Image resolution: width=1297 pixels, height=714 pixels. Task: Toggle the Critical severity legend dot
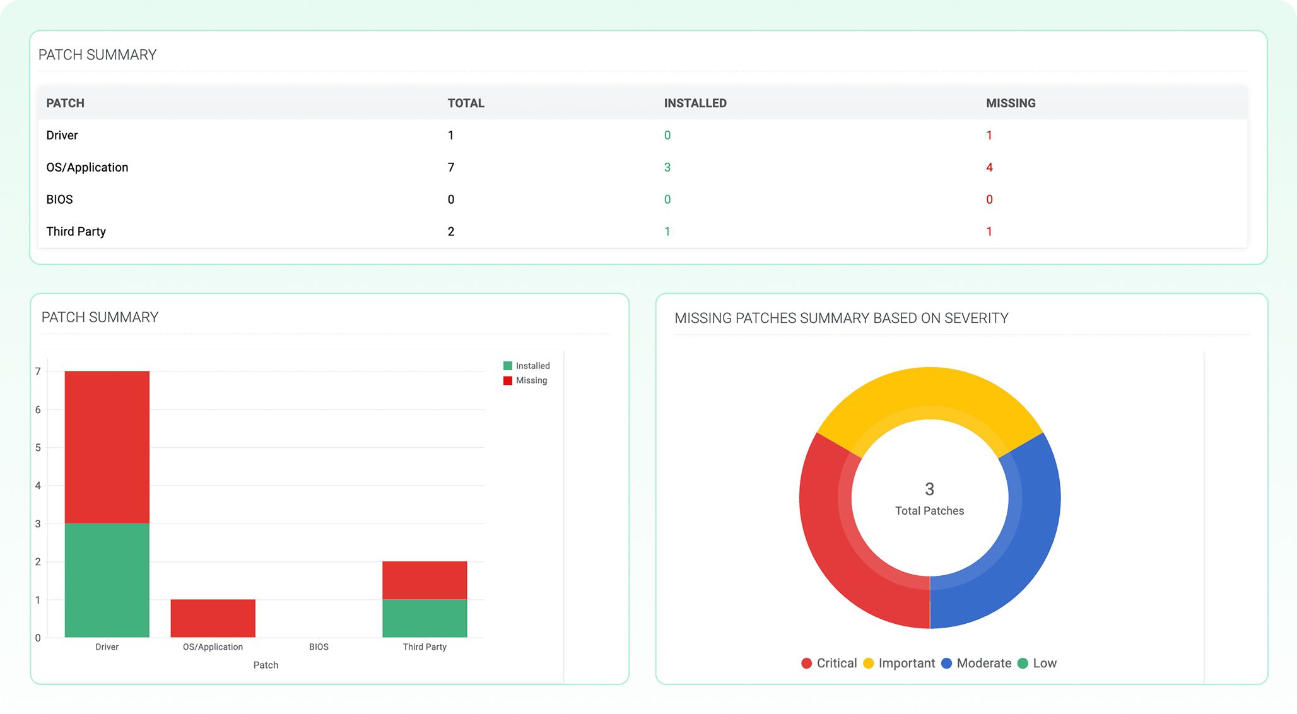tap(806, 663)
